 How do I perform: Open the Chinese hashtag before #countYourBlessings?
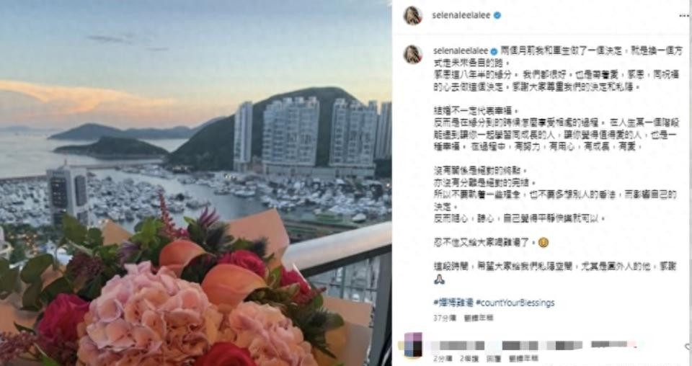pyautogui.click(x=453, y=303)
